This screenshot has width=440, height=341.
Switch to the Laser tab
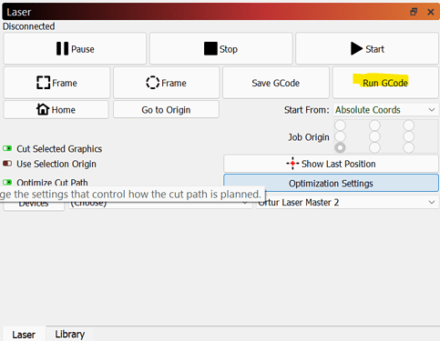[24, 335]
